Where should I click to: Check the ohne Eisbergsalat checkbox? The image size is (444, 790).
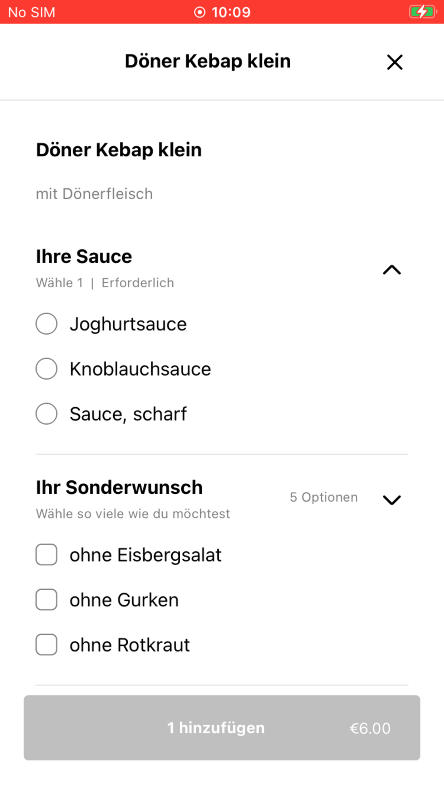(46, 555)
